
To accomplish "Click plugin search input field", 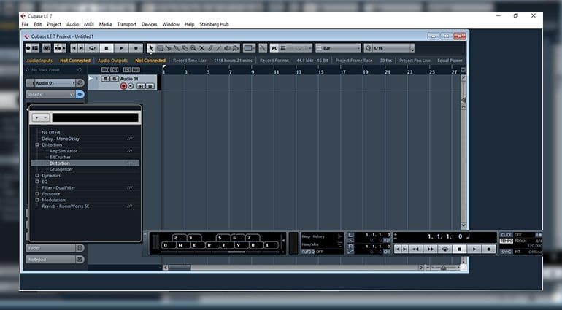I will pyautogui.click(x=96, y=117).
